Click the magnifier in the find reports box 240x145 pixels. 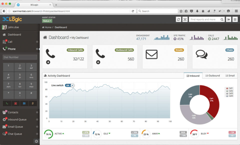pos(222,19)
